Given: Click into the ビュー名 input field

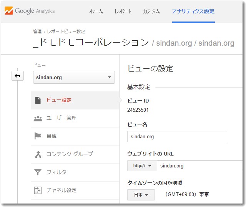Looking at the screenshot, I should [177, 136].
